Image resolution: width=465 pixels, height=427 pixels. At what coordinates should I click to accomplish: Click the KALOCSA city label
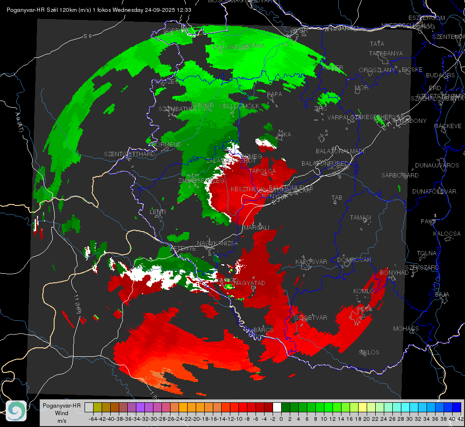tap(446, 234)
